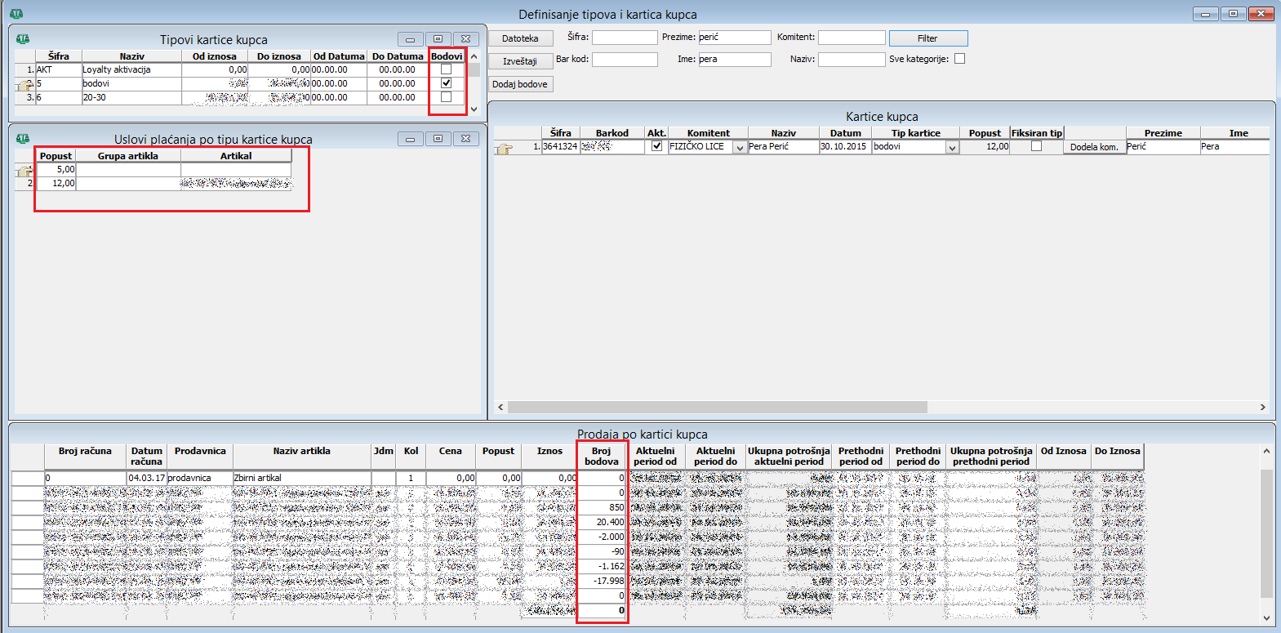1281x633 pixels.
Task: Click the scales icon in the main title bar
Action: 16,14
